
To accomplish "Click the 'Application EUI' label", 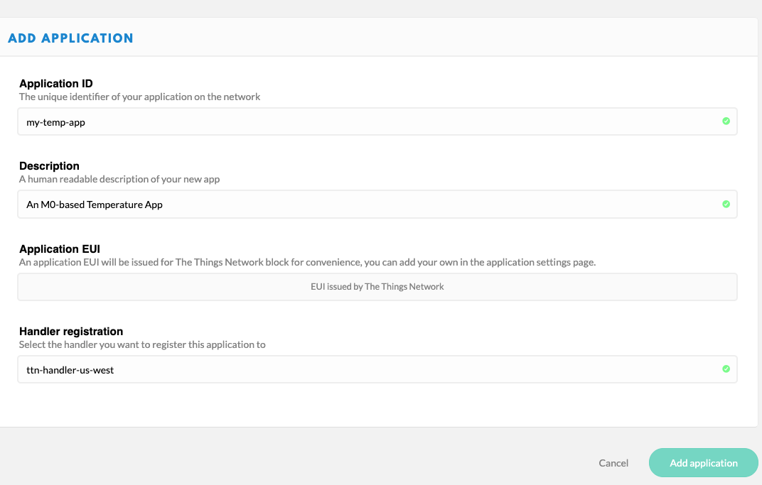I will pyautogui.click(x=60, y=249).
